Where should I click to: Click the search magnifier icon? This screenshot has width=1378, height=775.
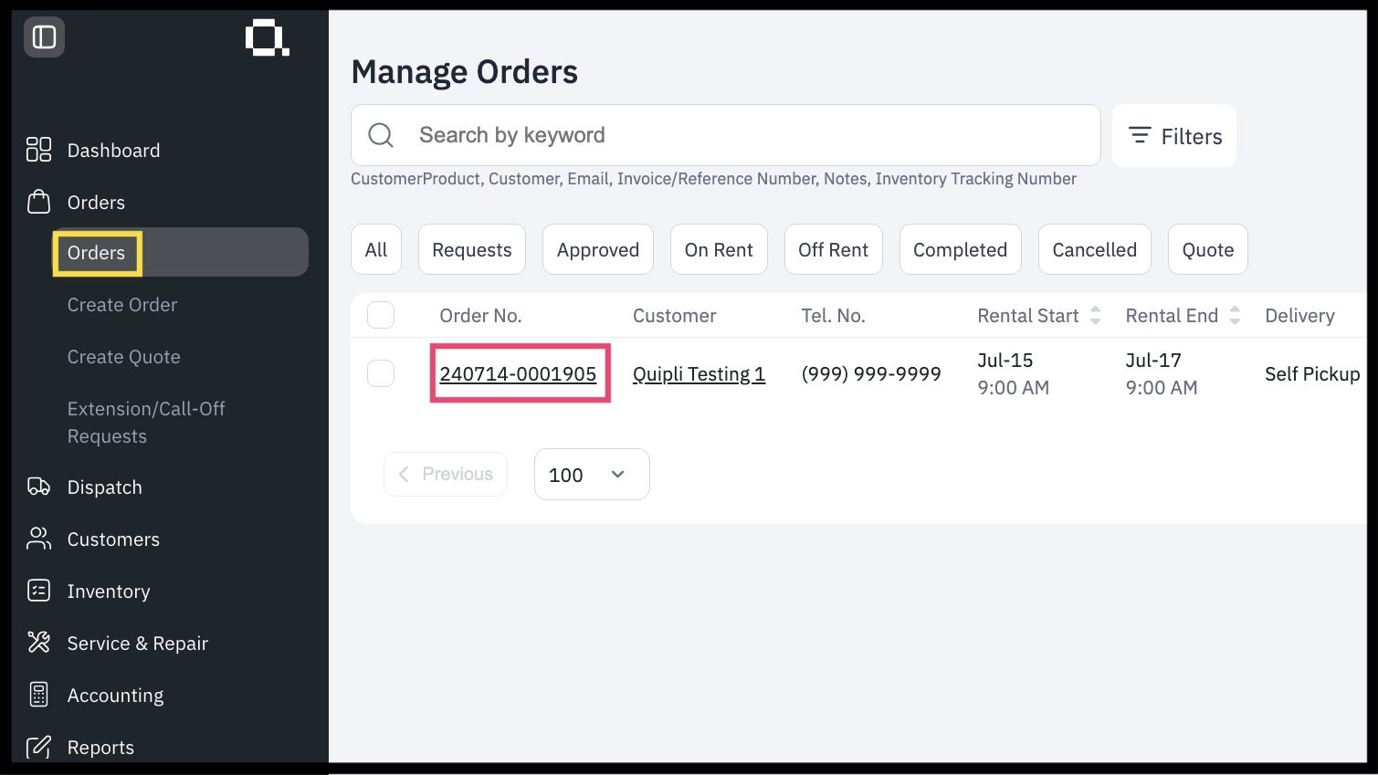(x=381, y=135)
